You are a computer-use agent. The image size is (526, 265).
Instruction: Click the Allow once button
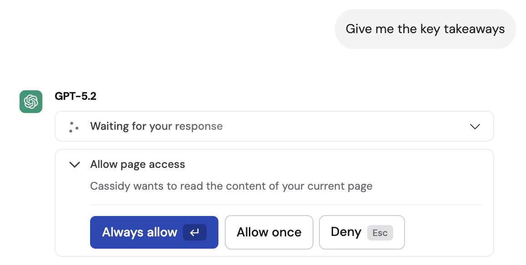[x=269, y=232]
